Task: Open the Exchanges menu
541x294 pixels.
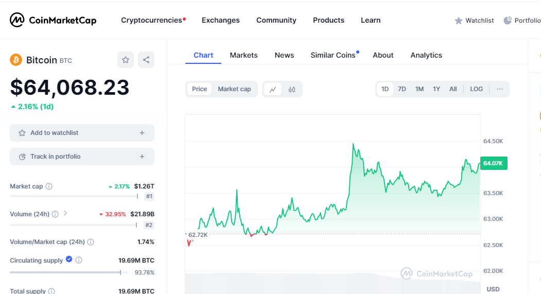Action: coord(220,21)
